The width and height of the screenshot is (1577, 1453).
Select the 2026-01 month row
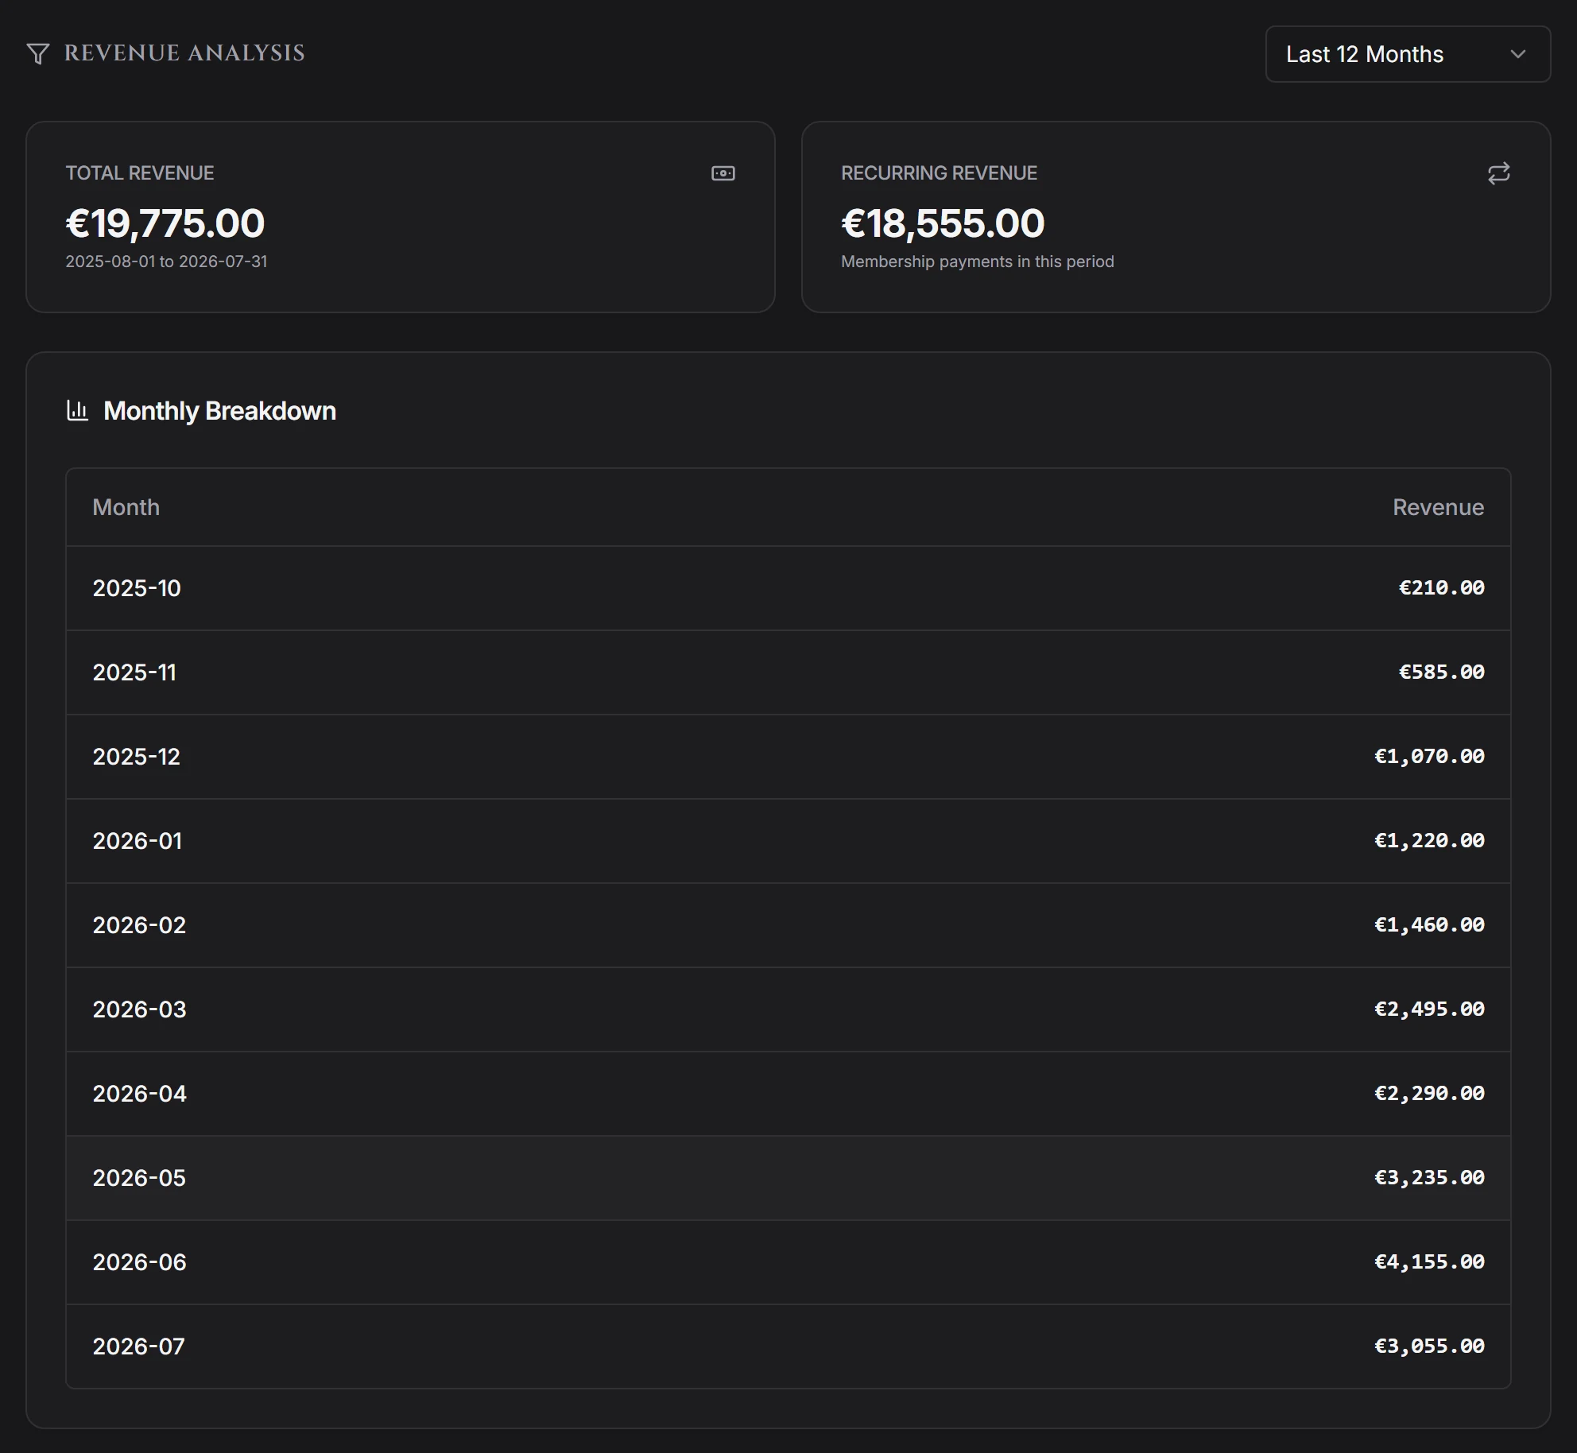click(788, 841)
